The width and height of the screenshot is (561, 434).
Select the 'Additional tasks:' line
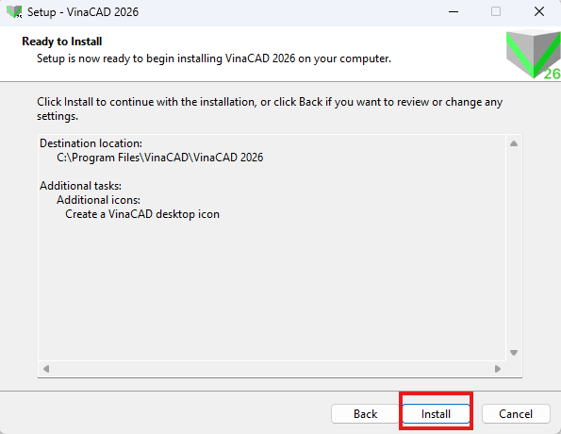80,186
